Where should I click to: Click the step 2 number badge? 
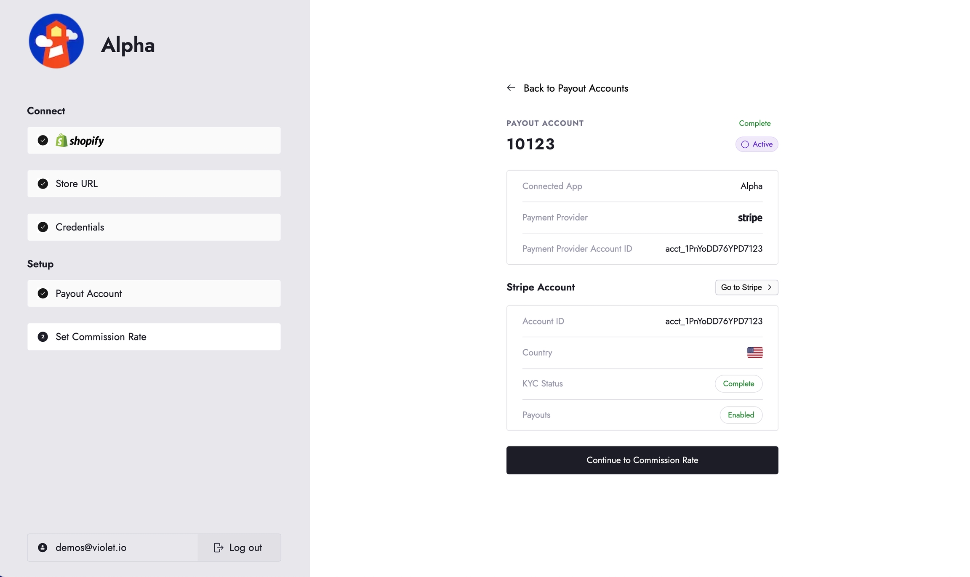[x=43, y=337]
